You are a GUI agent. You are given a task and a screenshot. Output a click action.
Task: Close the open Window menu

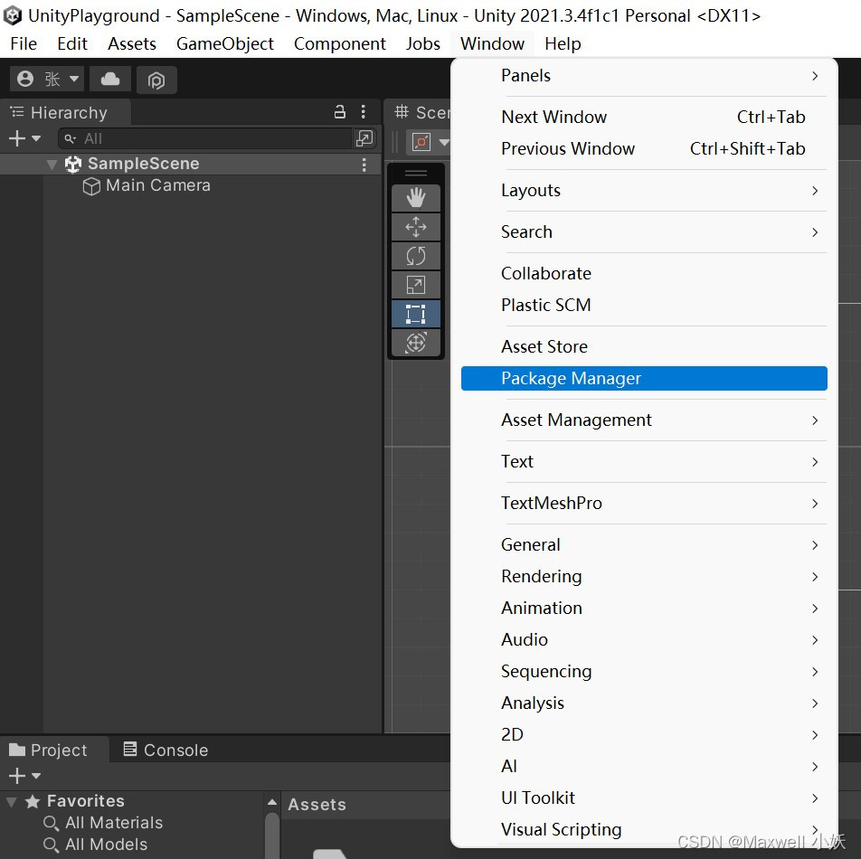click(492, 44)
